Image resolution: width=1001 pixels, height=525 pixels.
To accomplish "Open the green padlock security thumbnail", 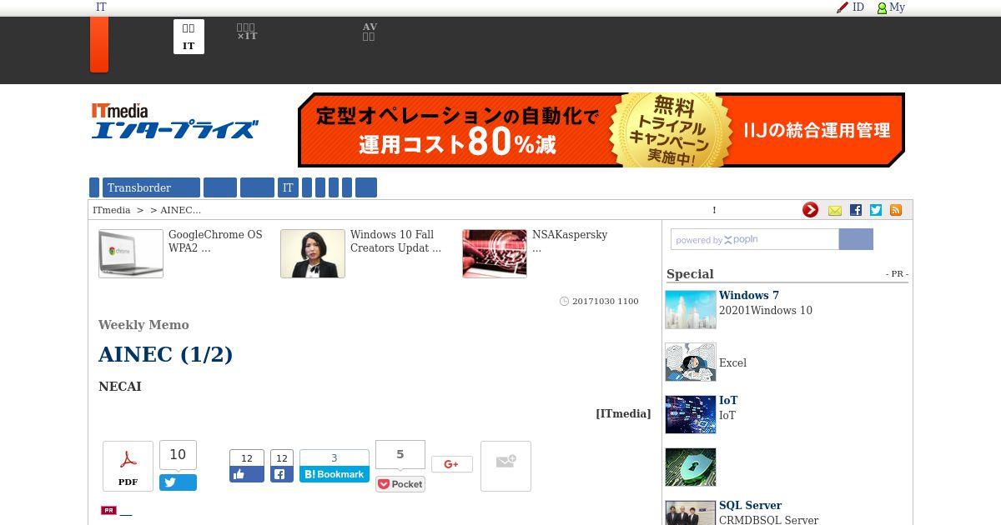I will click(691, 467).
